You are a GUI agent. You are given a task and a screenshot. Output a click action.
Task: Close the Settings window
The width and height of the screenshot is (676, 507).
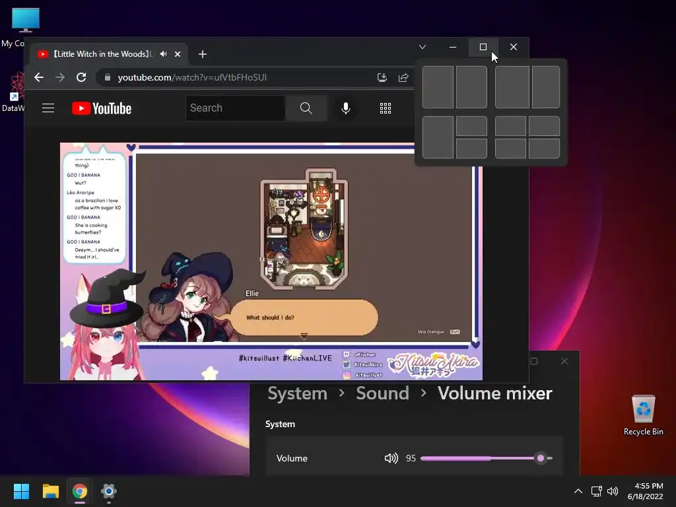[x=564, y=361]
